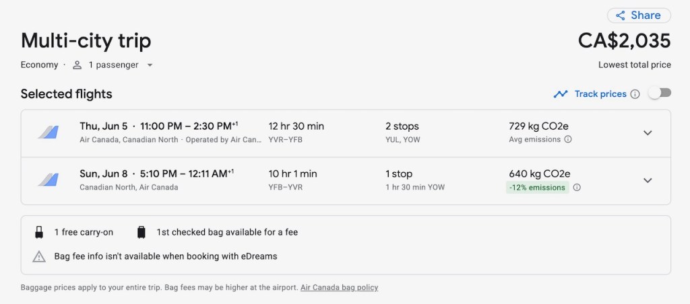
Task: Open the passenger count dropdown
Action: [x=150, y=65]
